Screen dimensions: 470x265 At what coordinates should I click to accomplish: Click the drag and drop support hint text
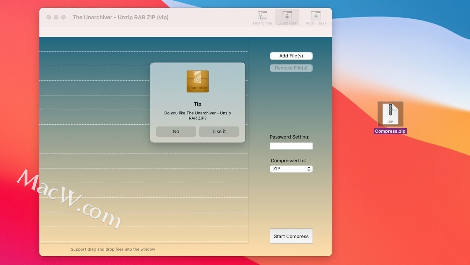click(113, 249)
